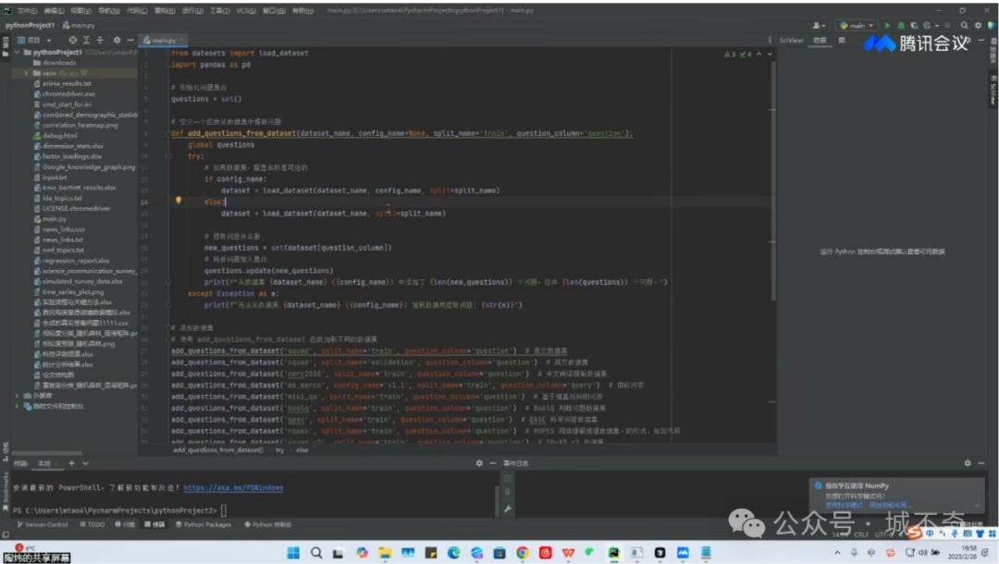This screenshot has height=564, width=999.
Task: Open WPS Office icon on the taskbar
Action: (x=568, y=553)
